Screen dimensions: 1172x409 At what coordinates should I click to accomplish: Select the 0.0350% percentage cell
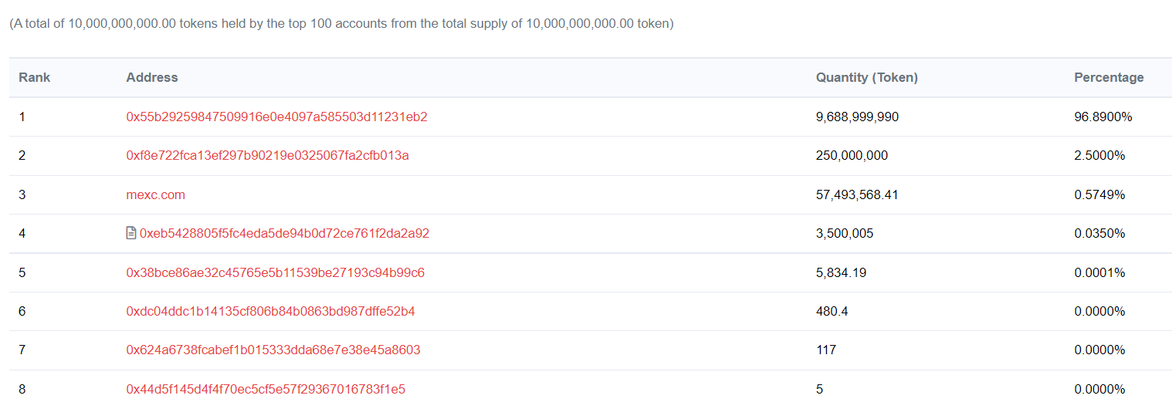click(1099, 233)
